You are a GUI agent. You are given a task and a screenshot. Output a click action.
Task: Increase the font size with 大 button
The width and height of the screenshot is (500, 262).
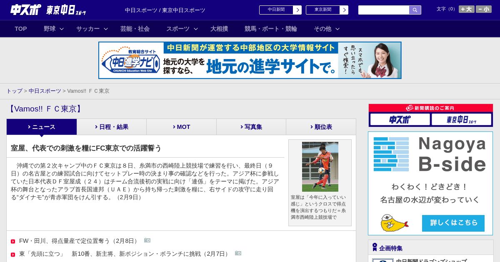click(x=466, y=9)
